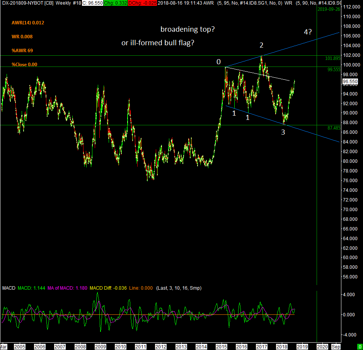Click the orange Line: 0.000 value

click(141, 288)
